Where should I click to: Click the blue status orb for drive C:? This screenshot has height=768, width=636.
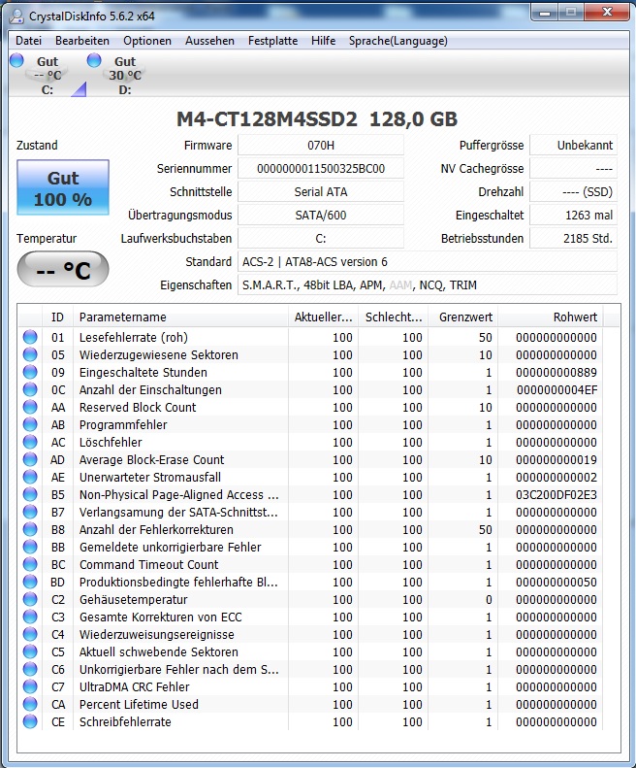[x=16, y=60]
